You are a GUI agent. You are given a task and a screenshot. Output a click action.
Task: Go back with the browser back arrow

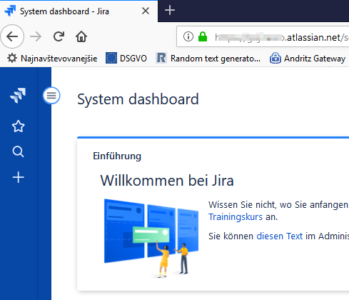12,36
